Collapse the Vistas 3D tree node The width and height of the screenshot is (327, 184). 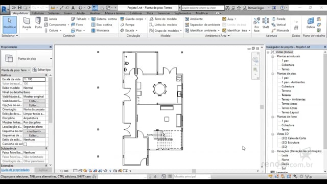(272, 134)
